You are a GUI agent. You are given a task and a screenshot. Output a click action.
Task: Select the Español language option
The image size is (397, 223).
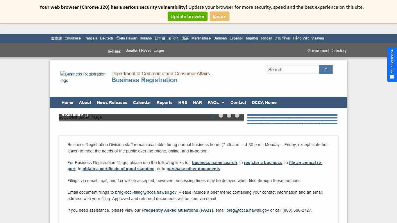point(236,38)
